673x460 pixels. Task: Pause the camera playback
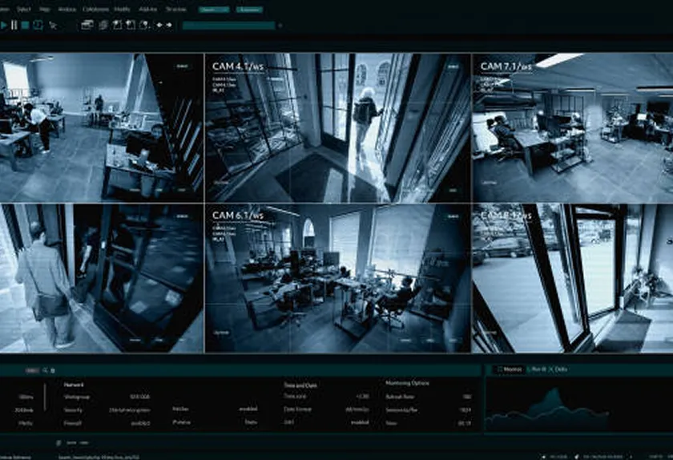14,26
